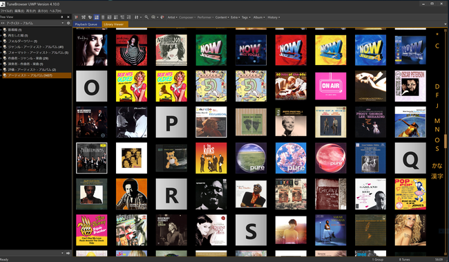Open the ヘルプ(H) menu
Viewport: 449px width, 262px height.
click(x=55, y=11)
